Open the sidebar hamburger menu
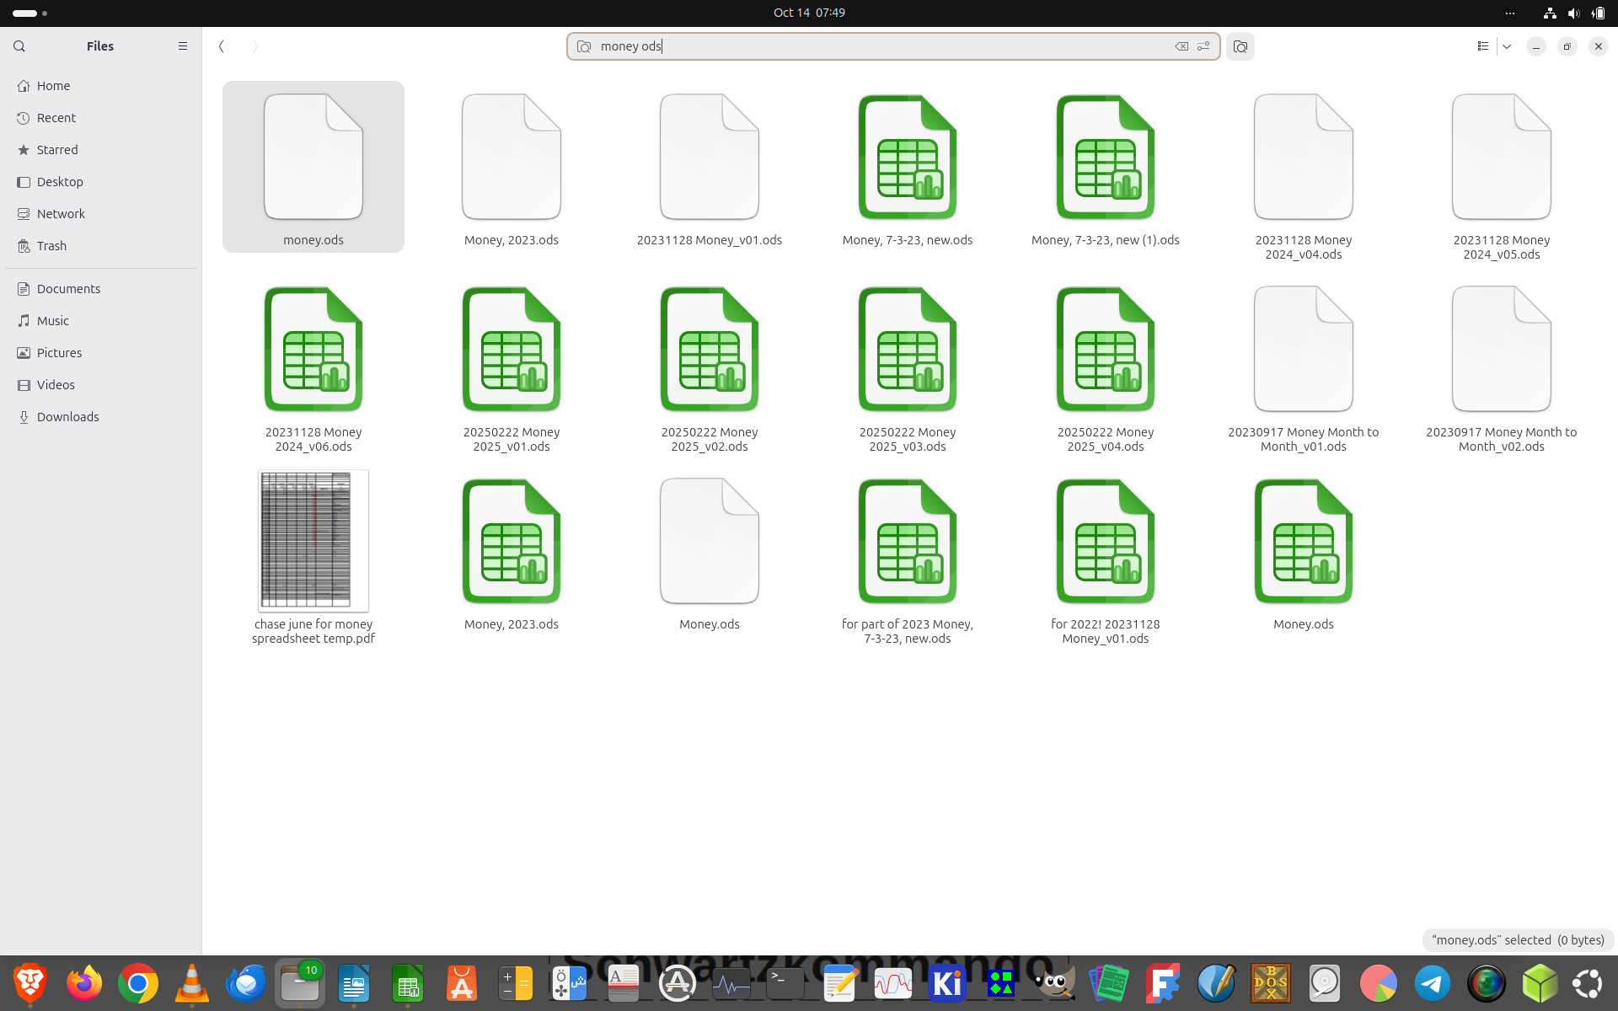Screen dimensions: 1618x1011 coord(183,46)
